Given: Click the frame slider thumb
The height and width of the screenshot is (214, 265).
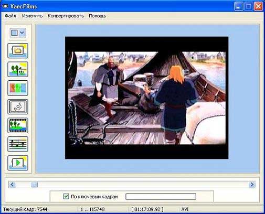Looking at the screenshot, I should [34, 185].
